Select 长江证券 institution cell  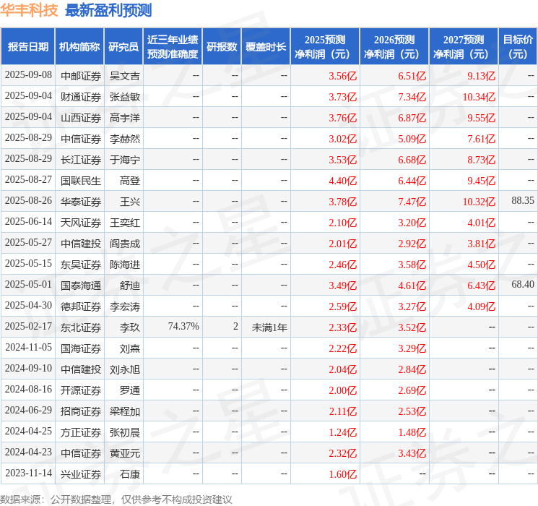pyautogui.click(x=81, y=160)
